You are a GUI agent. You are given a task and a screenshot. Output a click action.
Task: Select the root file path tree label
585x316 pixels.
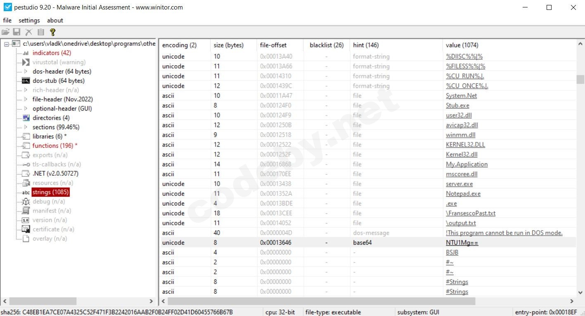pos(89,44)
